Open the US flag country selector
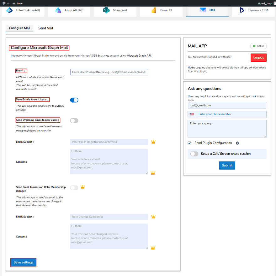Image resolution: width=276 pixels, height=276 pixels. click(192, 114)
